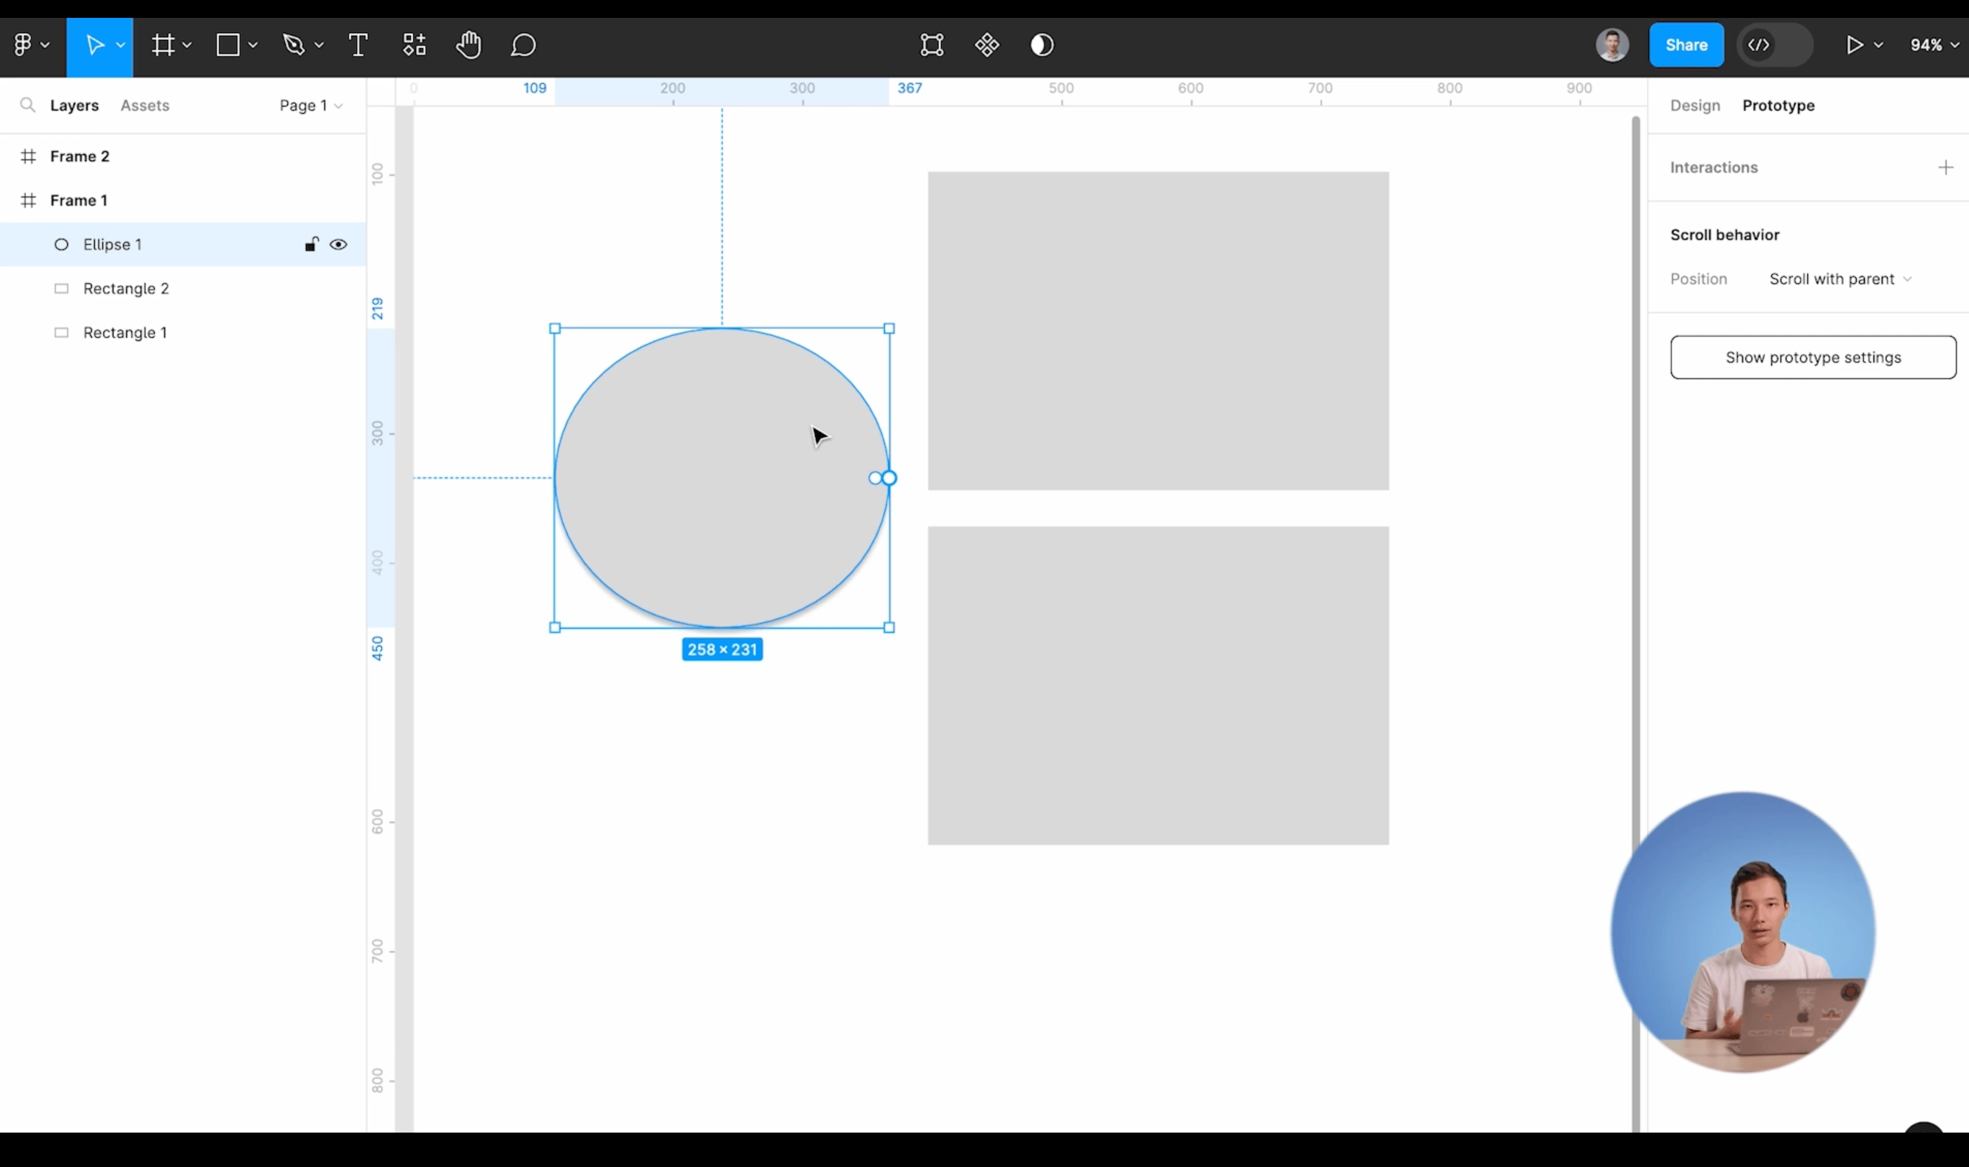Hide the Ellipse 1 layer
Screen dimensions: 1969x1167
pos(338,244)
